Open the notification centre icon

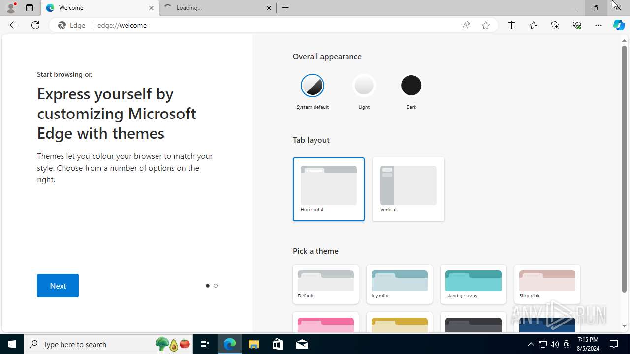pyautogui.click(x=614, y=344)
